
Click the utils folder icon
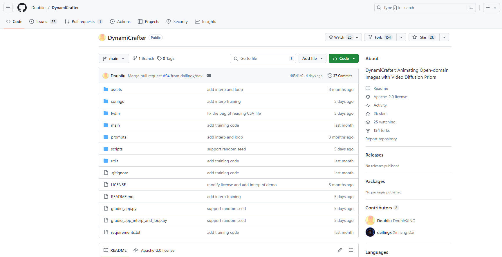pyautogui.click(x=106, y=161)
